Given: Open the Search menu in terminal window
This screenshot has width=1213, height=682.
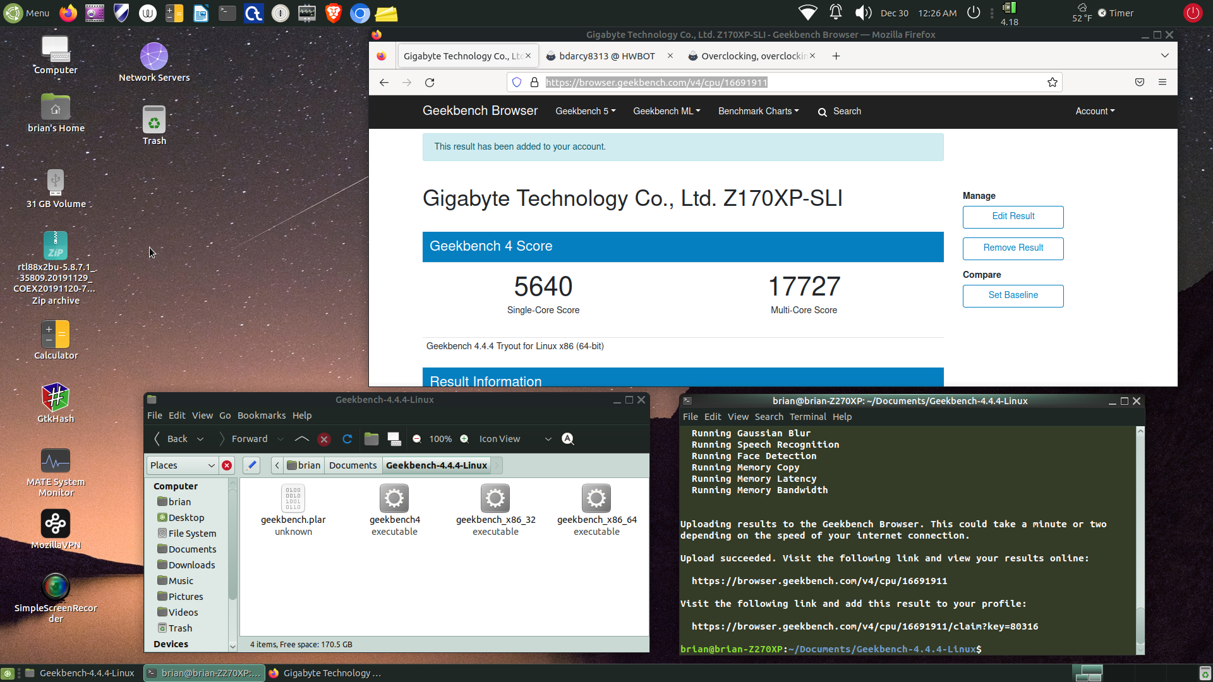Looking at the screenshot, I should (x=769, y=417).
